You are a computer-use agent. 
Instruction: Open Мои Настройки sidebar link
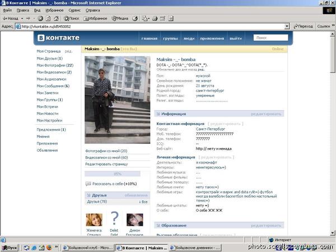coord(49,120)
